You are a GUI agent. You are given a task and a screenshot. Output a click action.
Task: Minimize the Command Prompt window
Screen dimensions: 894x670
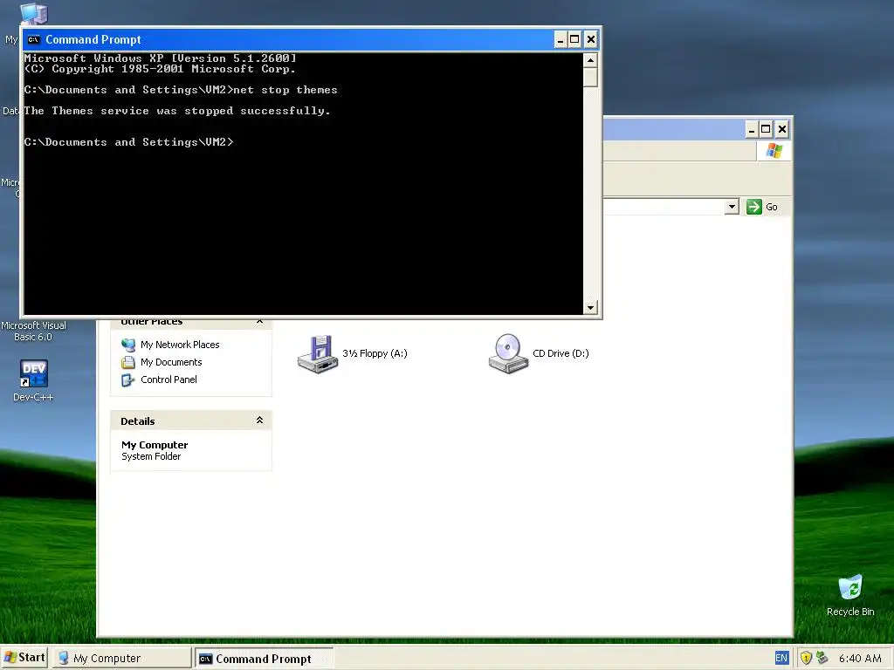point(560,39)
